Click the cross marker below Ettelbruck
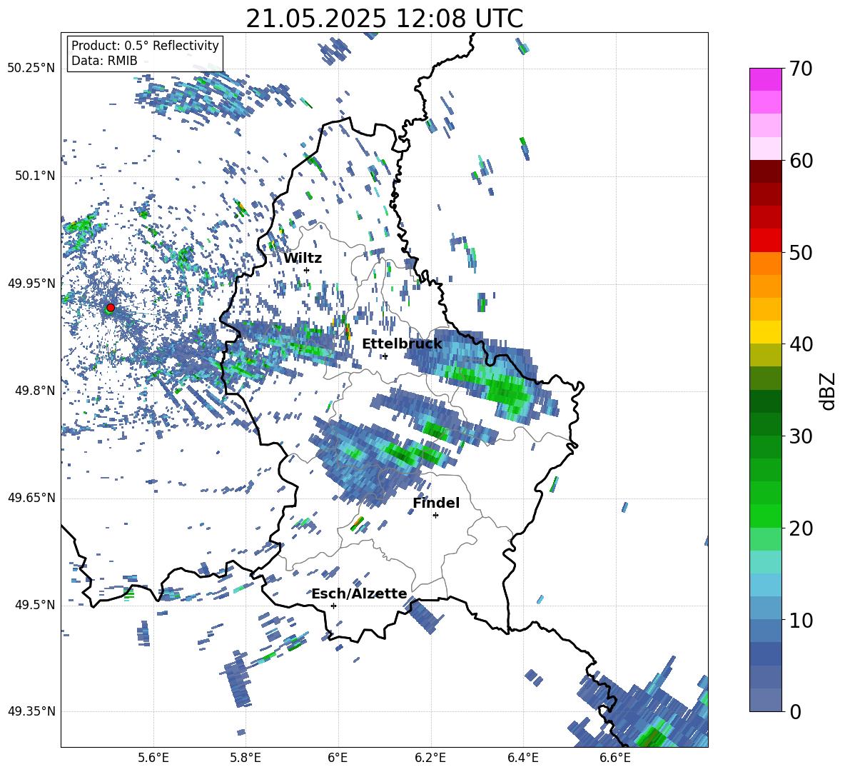Image resolution: width=845 pixels, height=772 pixels. click(x=385, y=356)
